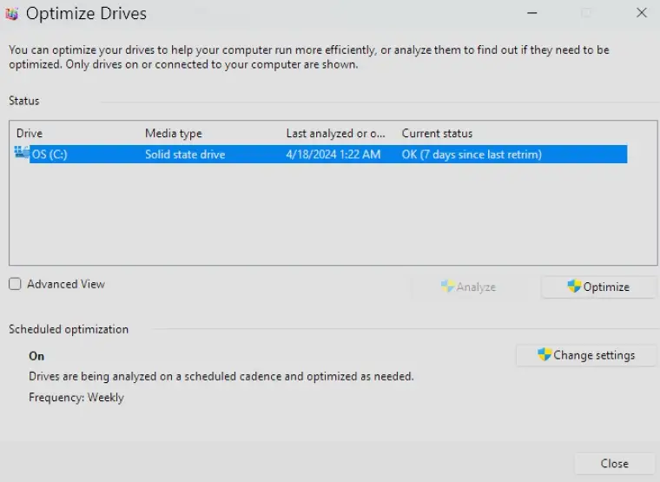Screen dimensions: 660x482
Task: Click the Frequency: Weekly text
Action: [76, 398]
